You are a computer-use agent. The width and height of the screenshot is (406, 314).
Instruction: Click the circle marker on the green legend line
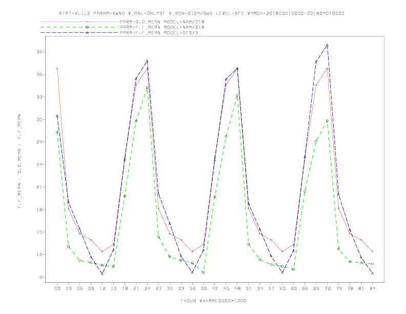click(87, 27)
